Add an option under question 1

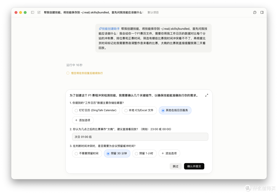coord(83,120)
